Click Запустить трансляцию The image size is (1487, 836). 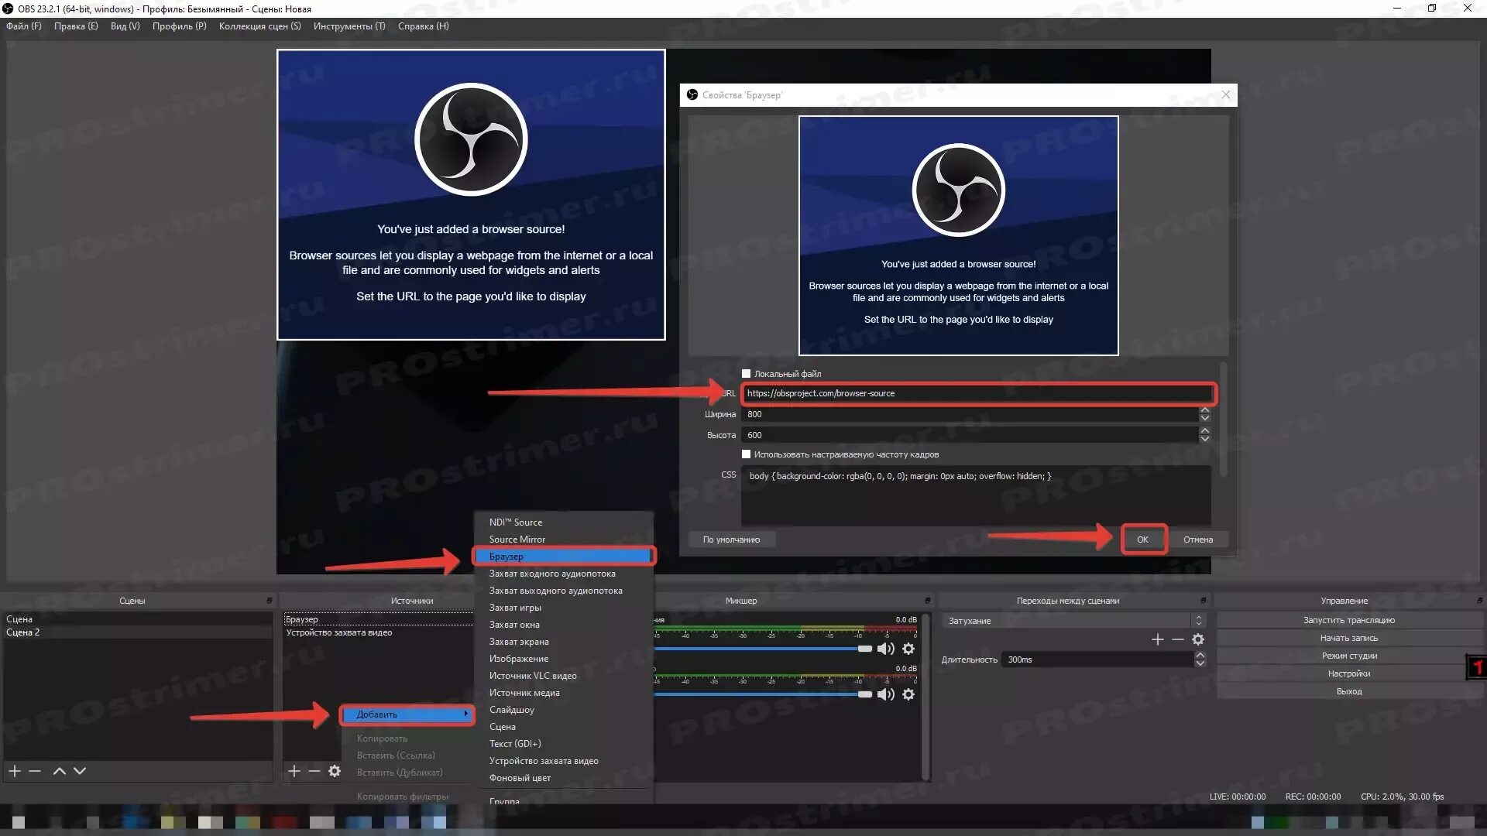(x=1349, y=620)
